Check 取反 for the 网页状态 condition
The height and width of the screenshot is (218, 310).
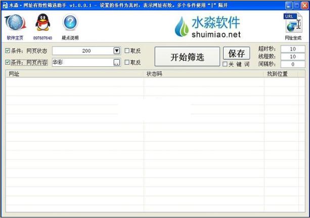pyautogui.click(x=127, y=51)
